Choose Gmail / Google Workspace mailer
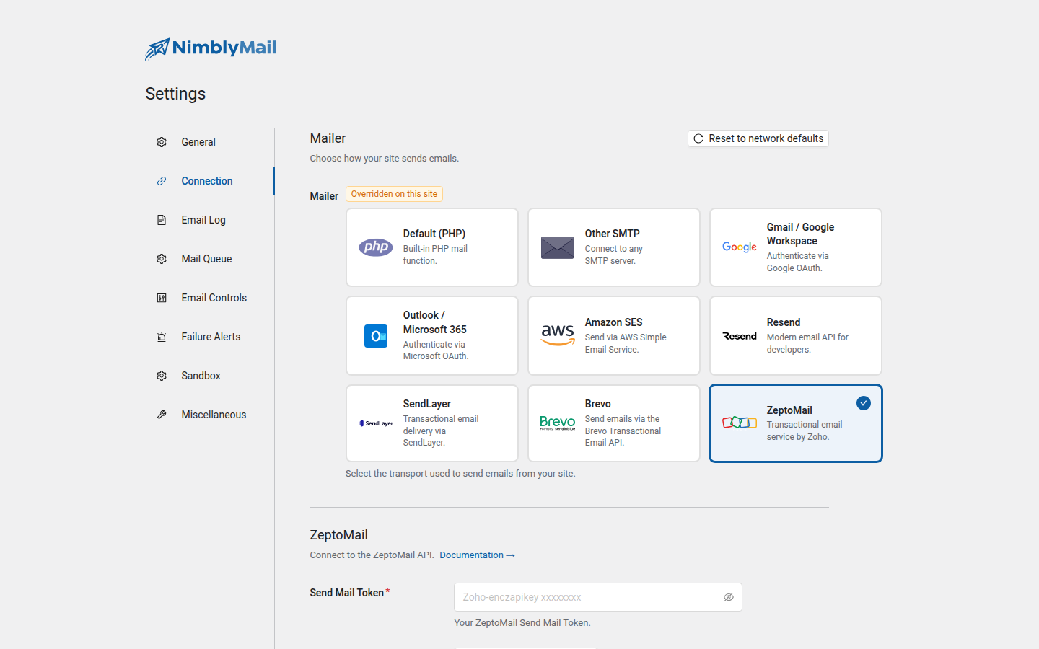The image size is (1039, 649). (x=796, y=247)
